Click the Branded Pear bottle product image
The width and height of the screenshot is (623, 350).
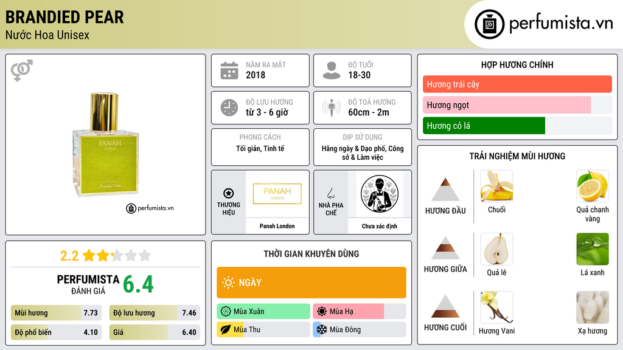click(x=106, y=145)
